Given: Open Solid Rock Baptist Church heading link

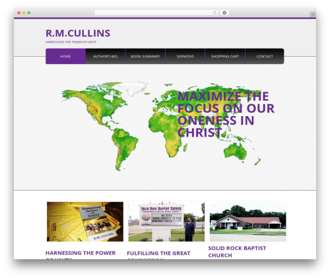Looking at the screenshot, I should (237, 252).
